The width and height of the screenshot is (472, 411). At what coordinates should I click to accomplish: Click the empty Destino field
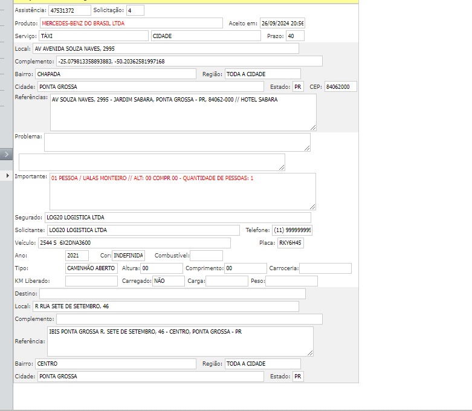172,294
